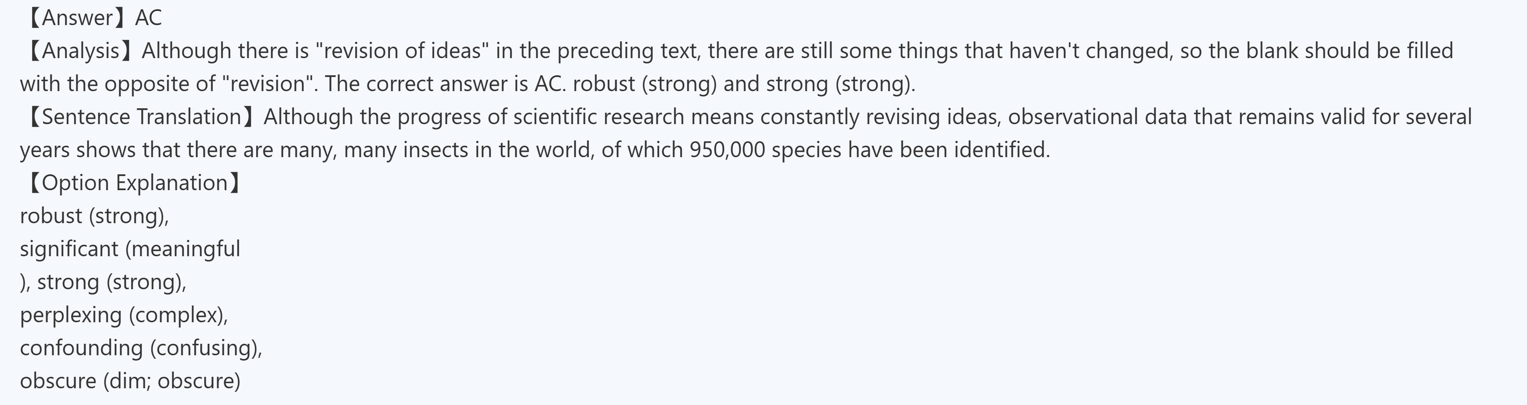Click the answer text "AC" in the first line
The width and height of the screenshot is (1527, 405).
pos(148,18)
